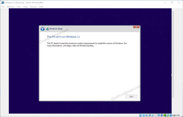Go back using the Windows Setup back arrow

pyautogui.click(x=43, y=29)
